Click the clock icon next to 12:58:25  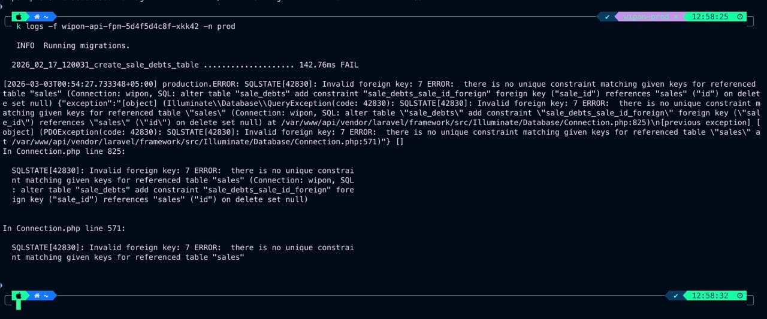(740, 17)
